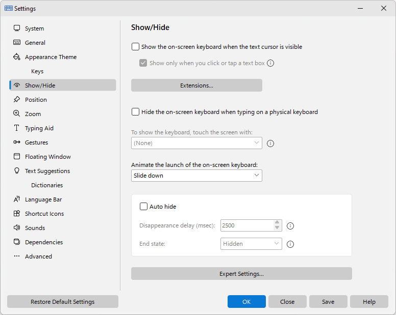Click the Disappearance delay 2500 input field
The image size is (396, 315).
pos(247,225)
